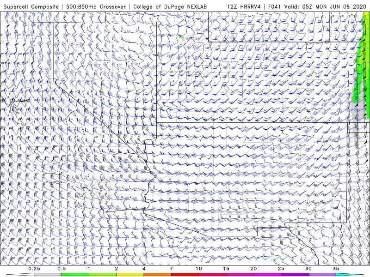
Task: Click the "12Z HRRRV4" model run label
Action: tap(244, 6)
